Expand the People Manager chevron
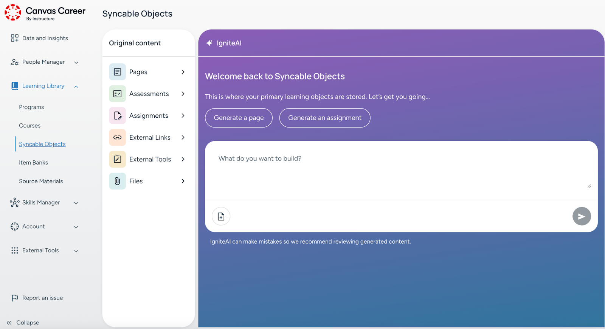Viewport: 605px width, 329px height. point(76,63)
